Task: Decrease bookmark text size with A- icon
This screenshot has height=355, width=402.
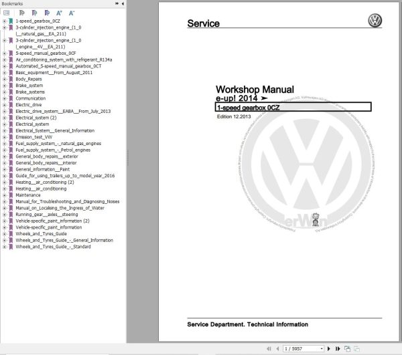Action: pos(72,13)
